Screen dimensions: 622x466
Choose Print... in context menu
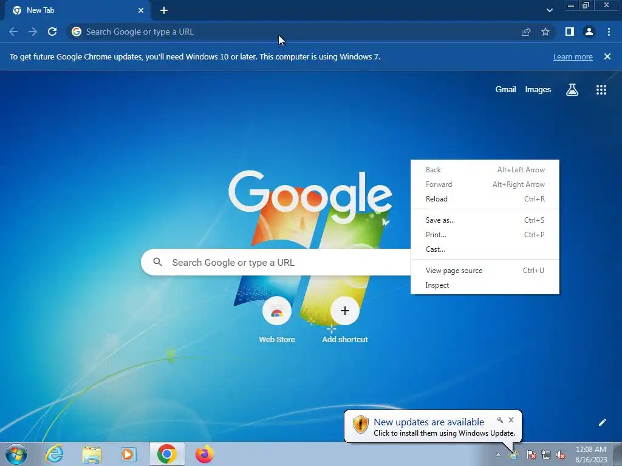(485, 235)
